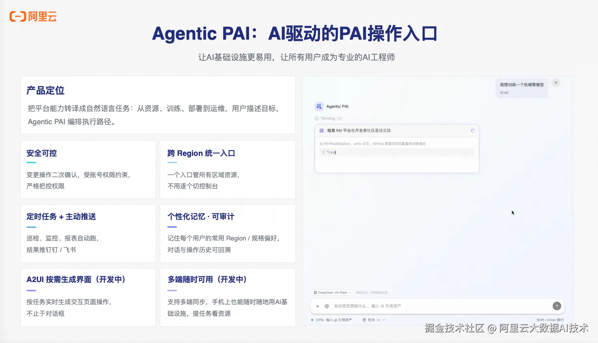Click the text 记住每个用户的常用 Region / 规格偏好

pyautogui.click(x=223, y=238)
